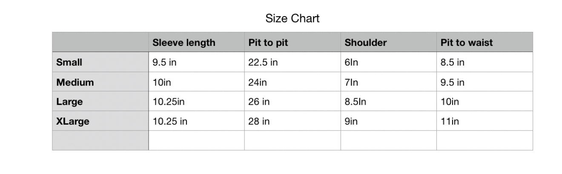Select the Shoulder column header
The width and height of the screenshot is (562, 174).
pos(389,42)
